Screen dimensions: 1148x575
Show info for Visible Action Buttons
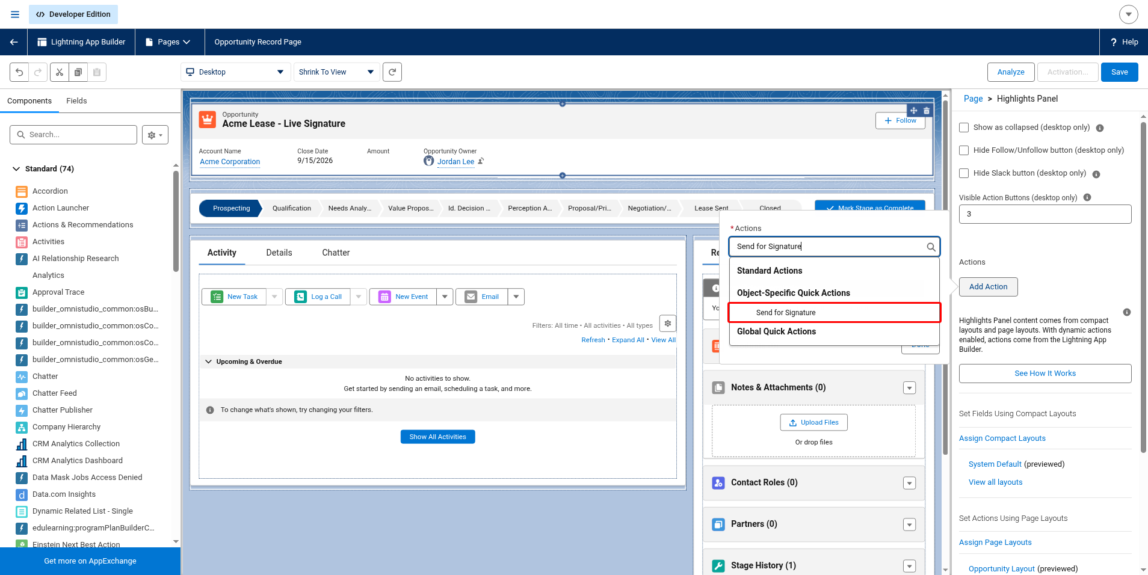click(1087, 197)
